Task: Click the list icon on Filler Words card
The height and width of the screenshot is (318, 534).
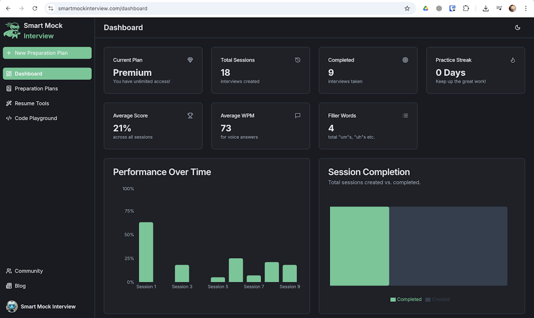Action: pos(405,116)
